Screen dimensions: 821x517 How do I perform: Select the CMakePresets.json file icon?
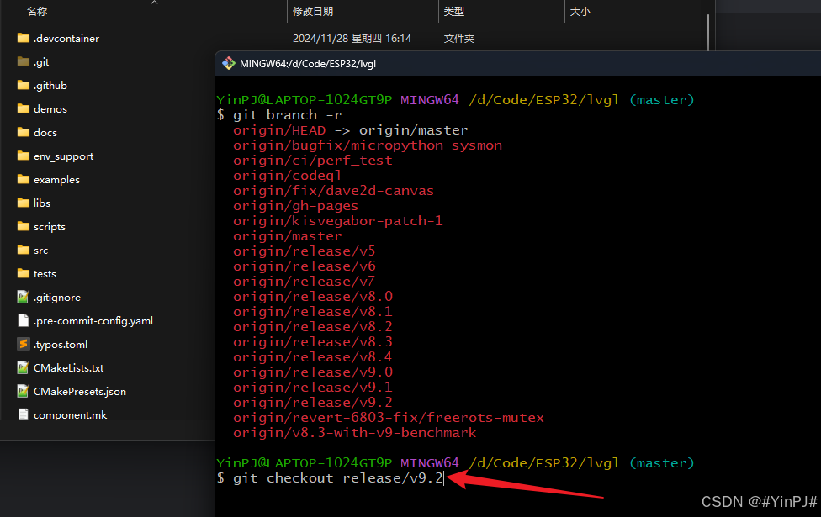pos(23,391)
